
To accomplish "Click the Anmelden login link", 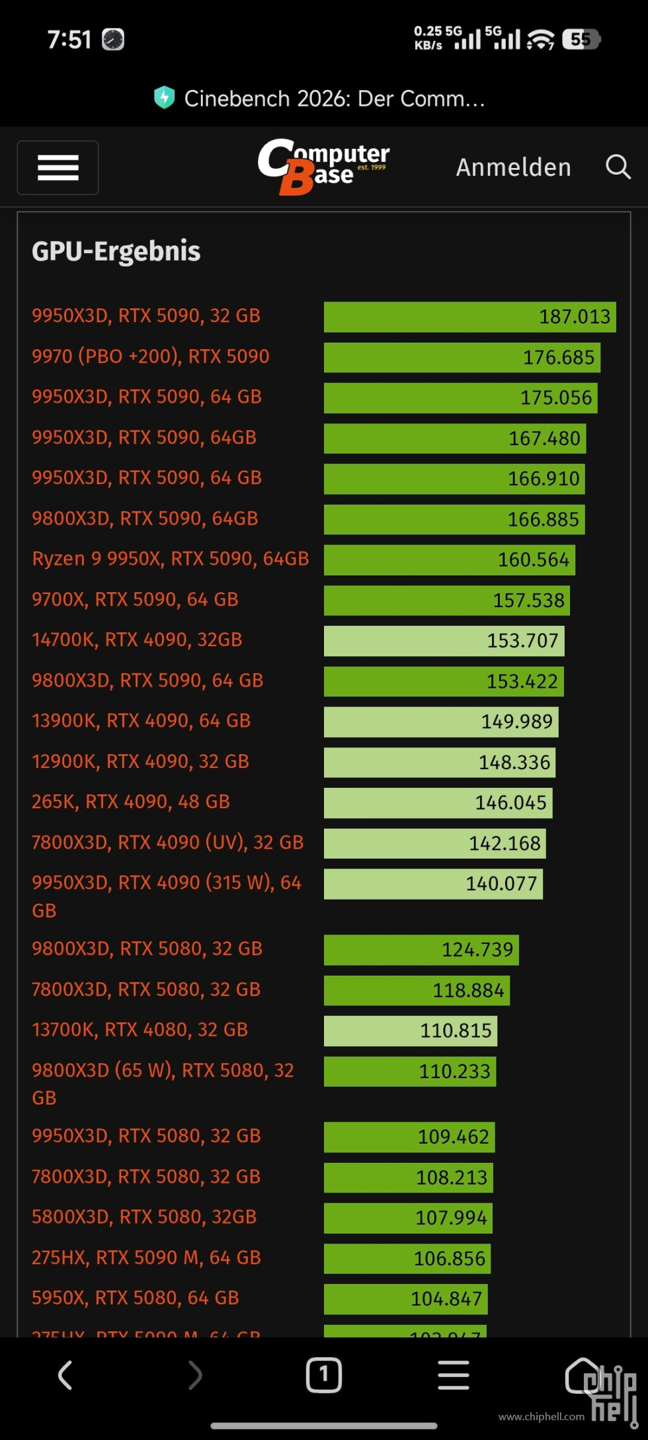I will tap(513, 167).
